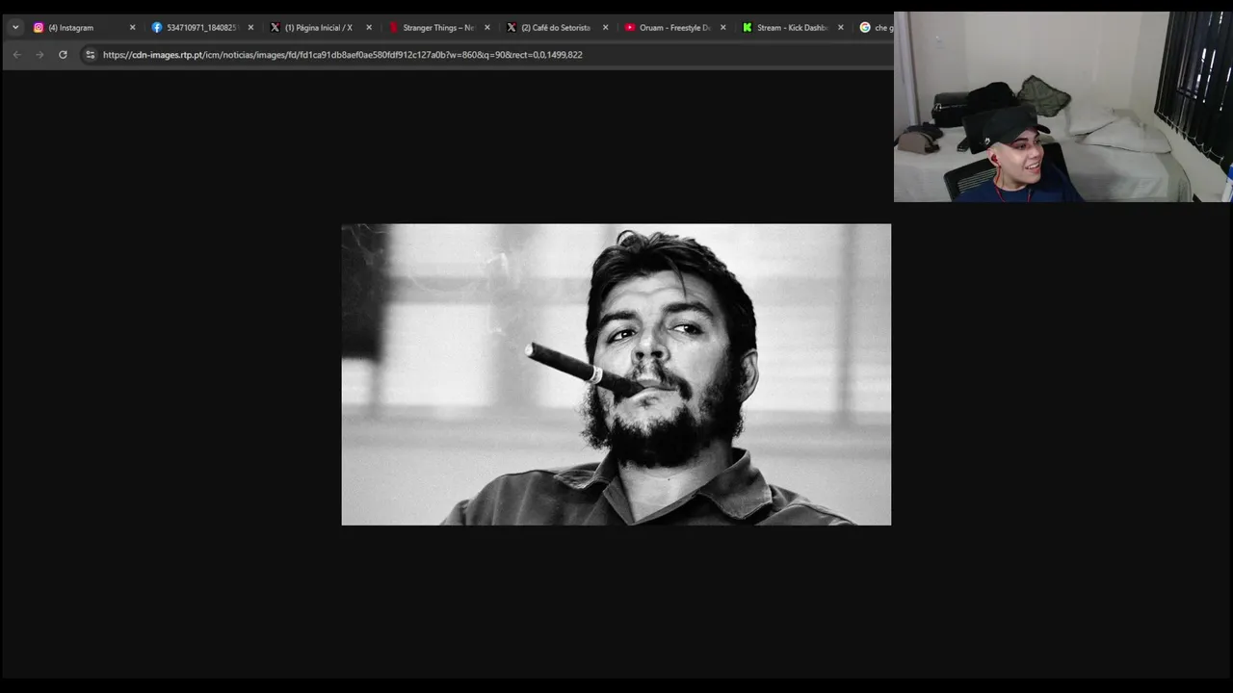
Task: Click the Facebook favicon in its tab
Action: pos(157,28)
